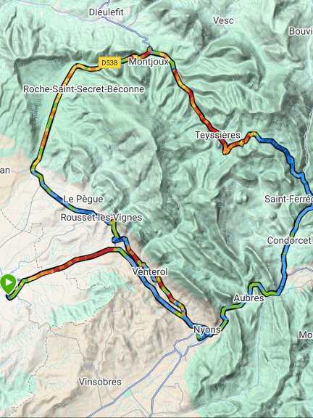Select the Nyons town label
The width and height of the screenshot is (313, 418).
pos(206,329)
